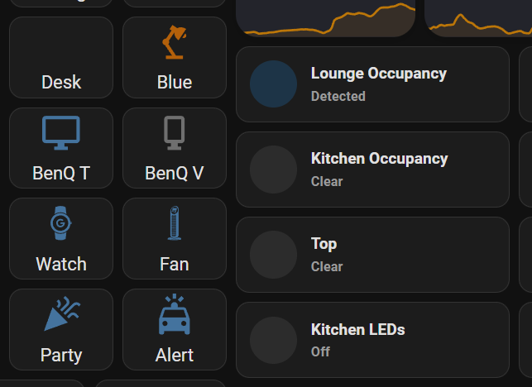Click the blue Lounge Occupancy circle icon
The image size is (532, 387).
[273, 84]
